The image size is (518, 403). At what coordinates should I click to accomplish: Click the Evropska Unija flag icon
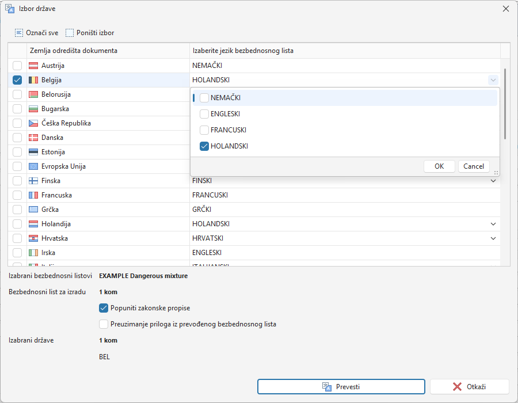33,166
